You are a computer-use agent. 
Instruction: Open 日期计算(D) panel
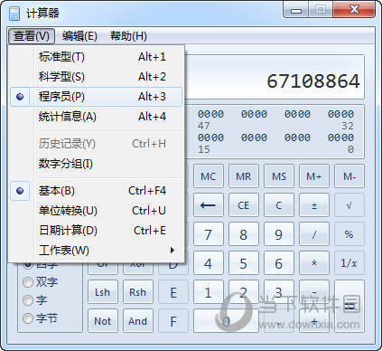(96, 231)
